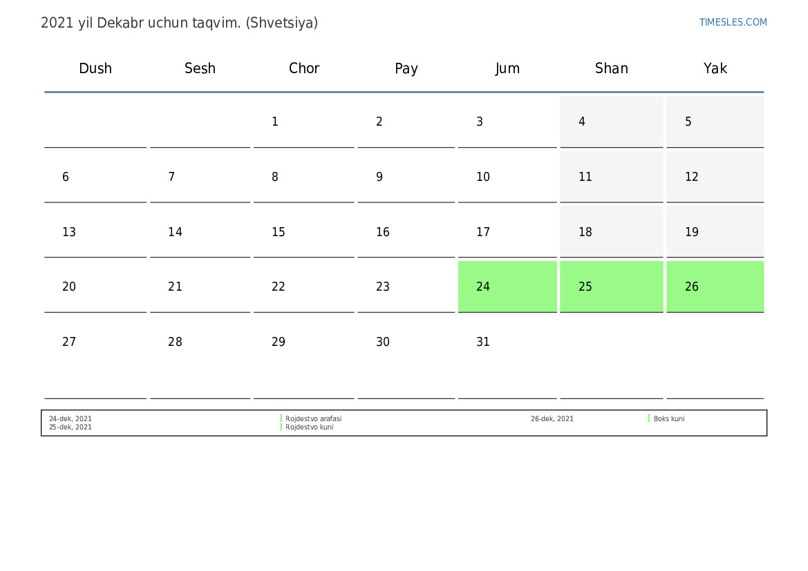808x571 pixels.
Task: Click the shaded Sunday cell for 12
Action: click(715, 177)
